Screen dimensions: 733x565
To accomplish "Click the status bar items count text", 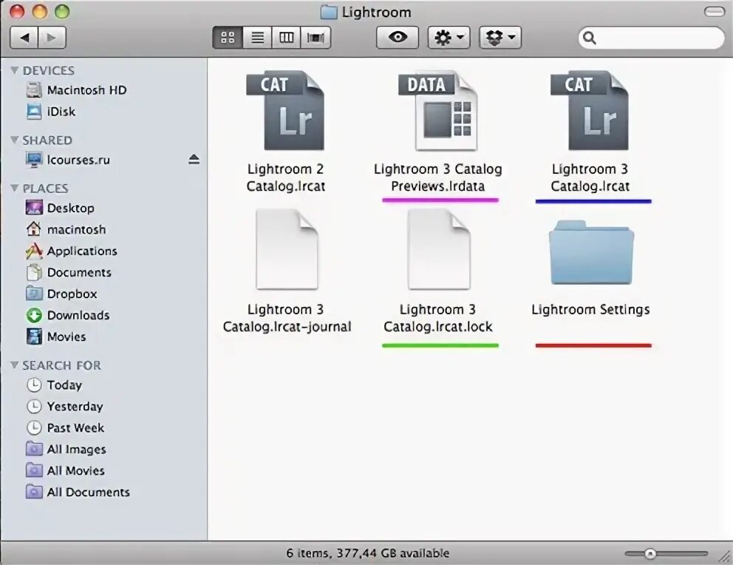I will [x=367, y=553].
